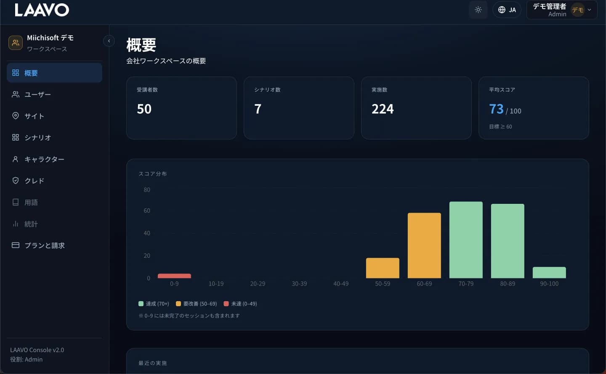Click the 統計 bar chart icon
Viewport: 606px width, 374px height.
(16, 224)
